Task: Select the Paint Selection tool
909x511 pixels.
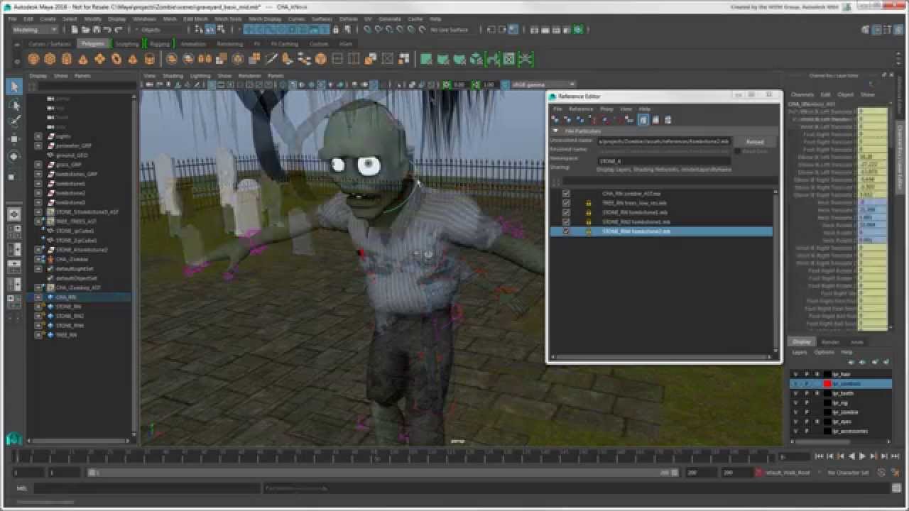Action: [x=14, y=121]
